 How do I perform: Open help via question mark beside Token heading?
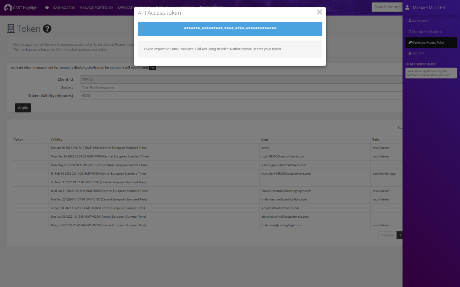click(47, 28)
